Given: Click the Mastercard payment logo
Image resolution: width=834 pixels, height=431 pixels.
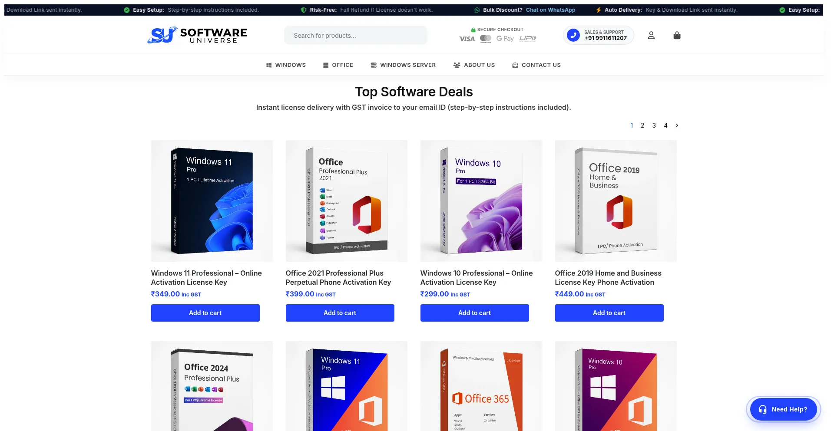Looking at the screenshot, I should (486, 39).
